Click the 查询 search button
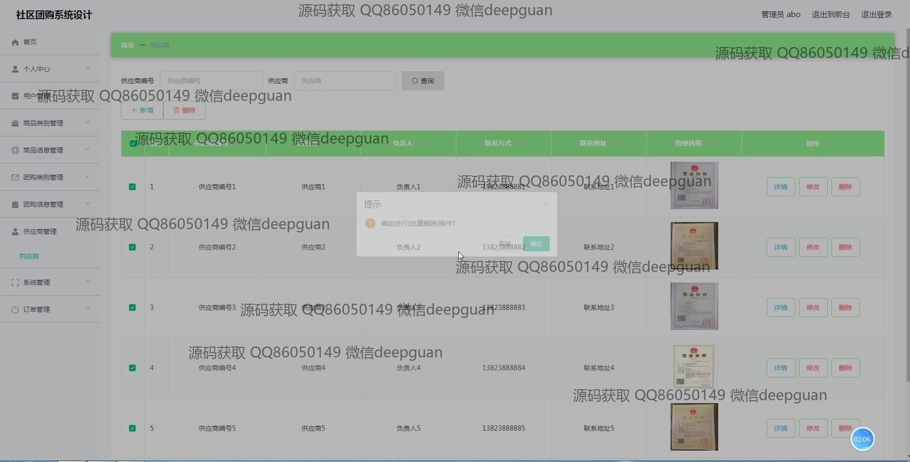The height and width of the screenshot is (462, 910). pos(423,81)
